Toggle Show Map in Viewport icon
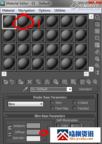The image size is (102, 144). tap(74, 82)
